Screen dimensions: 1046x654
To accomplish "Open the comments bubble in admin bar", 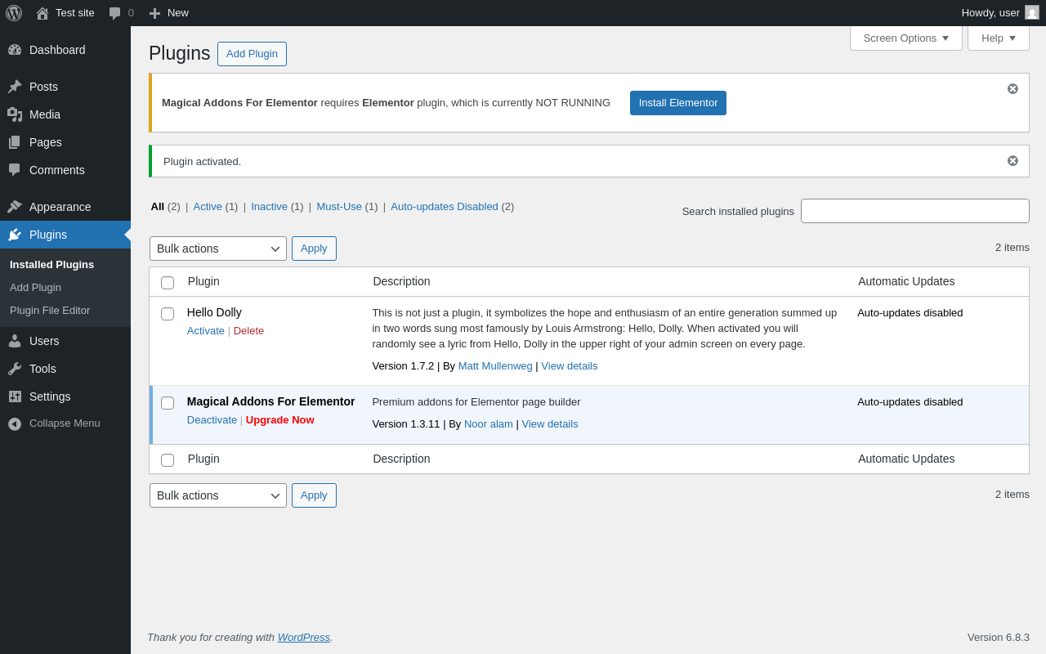I will 114,13.
